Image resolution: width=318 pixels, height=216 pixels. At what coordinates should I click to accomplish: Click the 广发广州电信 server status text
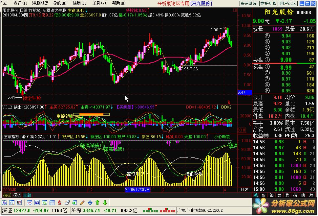(x=200, y=210)
